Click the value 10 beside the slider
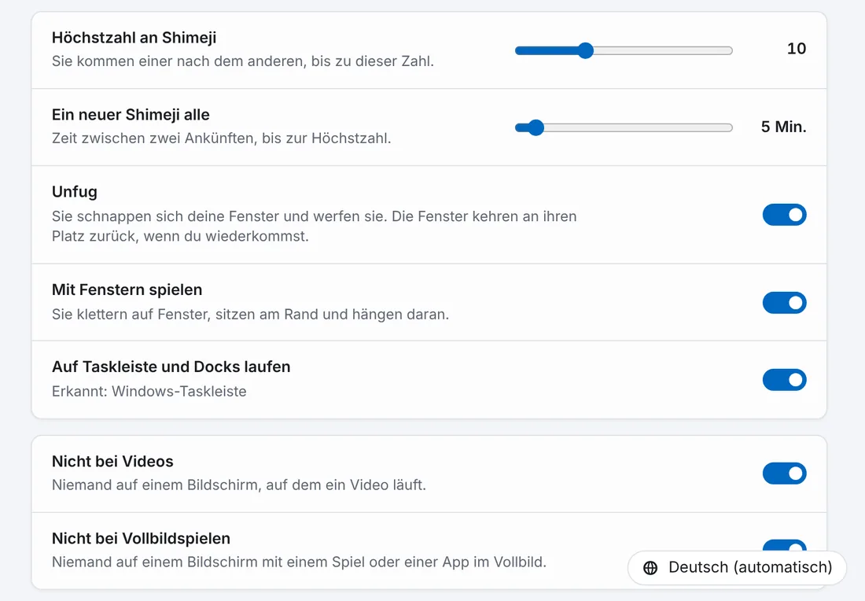Viewport: 865px width, 601px height. coord(796,49)
